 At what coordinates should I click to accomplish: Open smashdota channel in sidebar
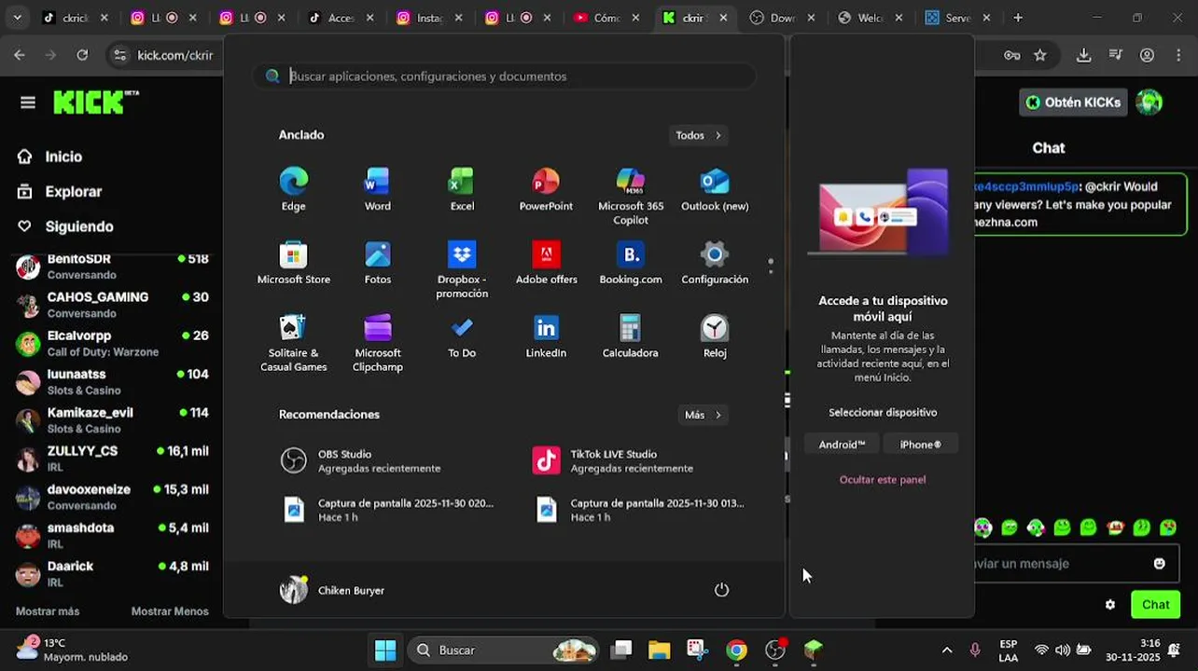(x=112, y=535)
